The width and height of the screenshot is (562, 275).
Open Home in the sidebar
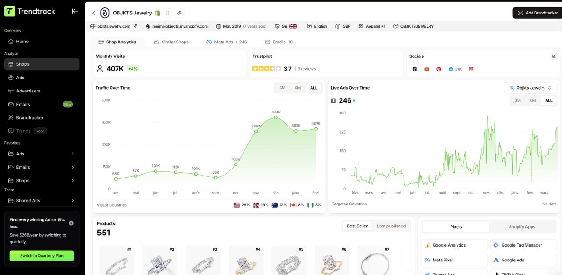point(42,42)
